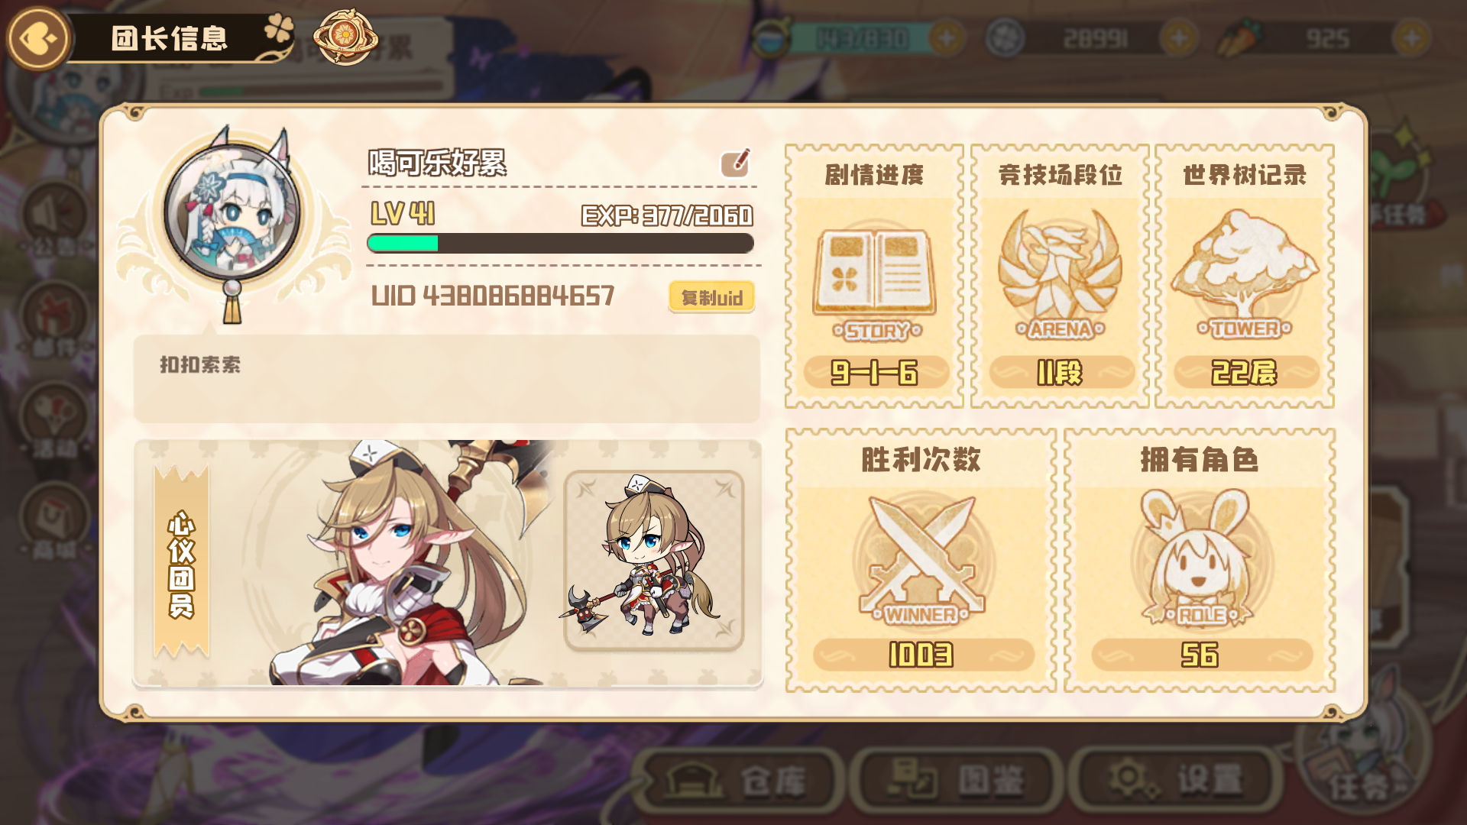
Task: Click the fox-girl player avatar
Action: [232, 212]
